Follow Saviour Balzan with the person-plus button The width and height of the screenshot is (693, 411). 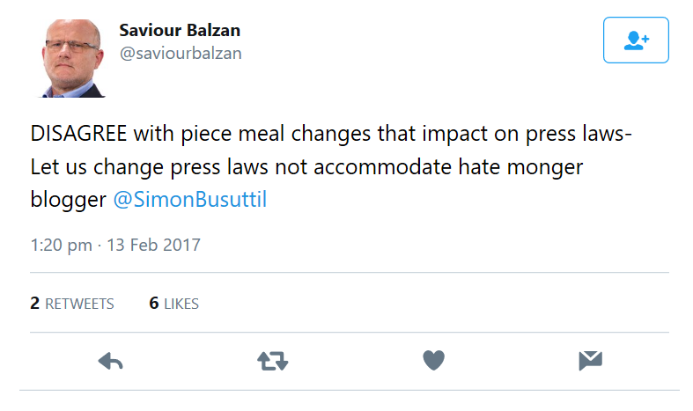click(636, 40)
